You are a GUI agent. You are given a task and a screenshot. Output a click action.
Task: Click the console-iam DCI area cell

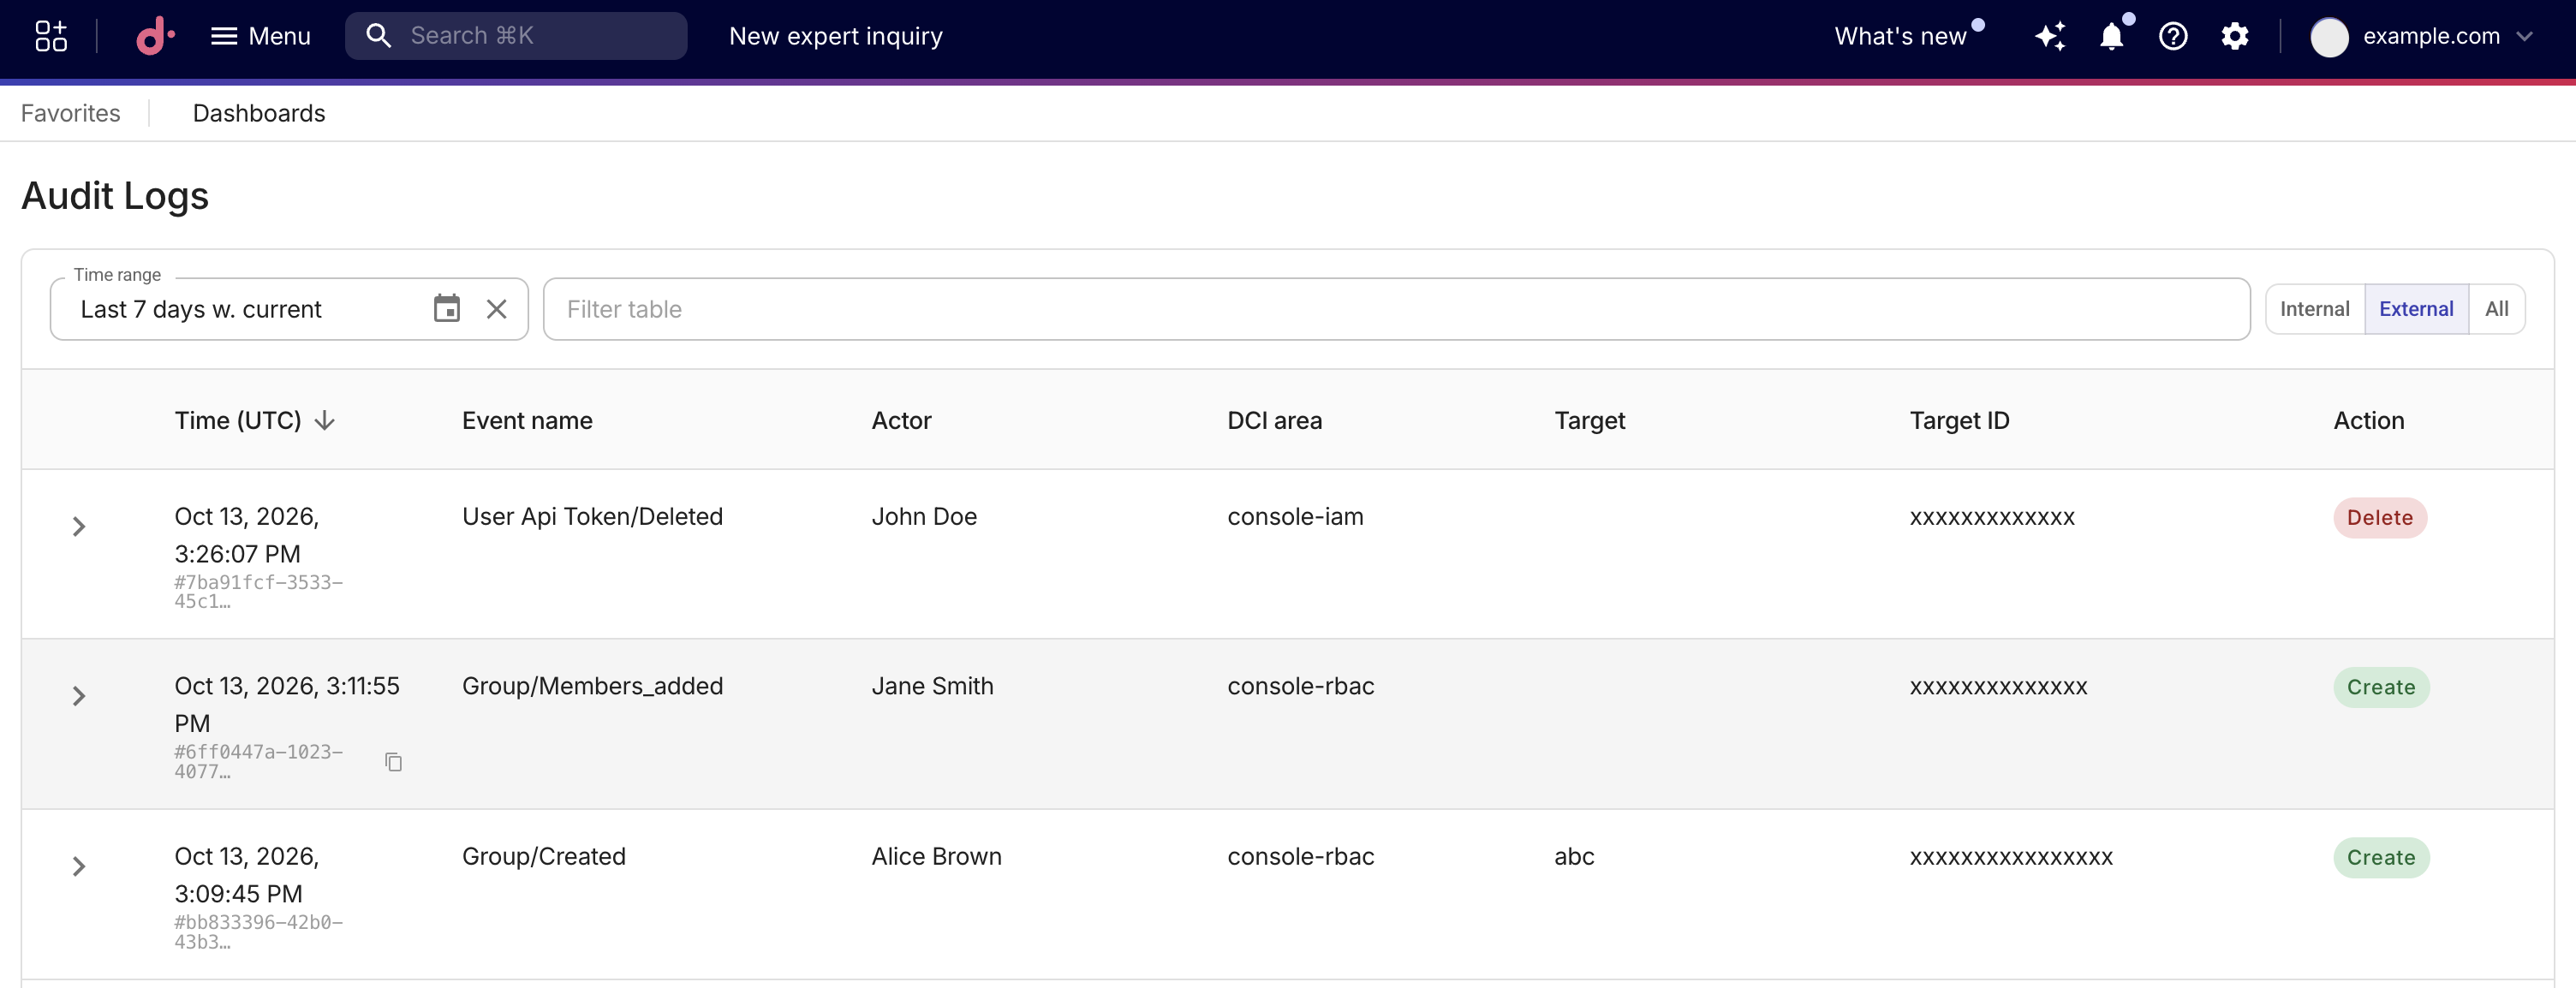(1295, 516)
